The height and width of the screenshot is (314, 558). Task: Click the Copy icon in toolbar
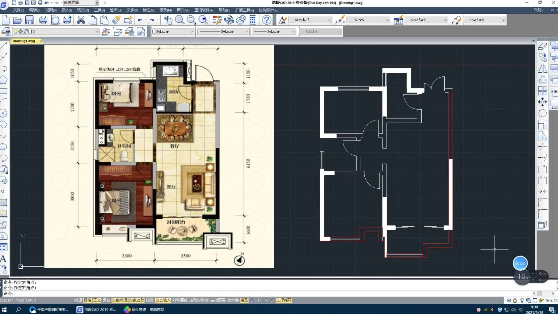pos(93,20)
